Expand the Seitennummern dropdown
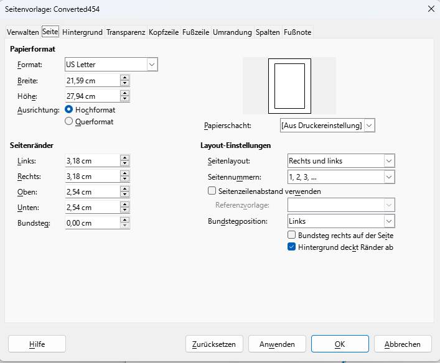This screenshot has height=363, width=440. pyautogui.click(x=389, y=177)
